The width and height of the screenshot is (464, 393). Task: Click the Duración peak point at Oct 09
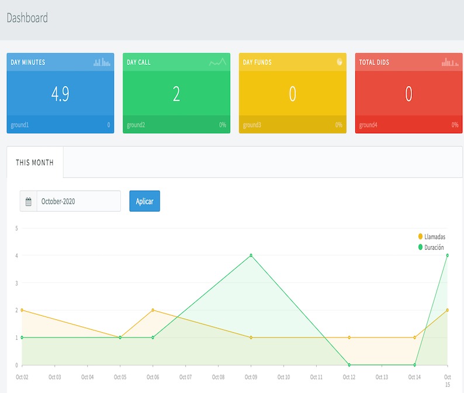(x=251, y=255)
